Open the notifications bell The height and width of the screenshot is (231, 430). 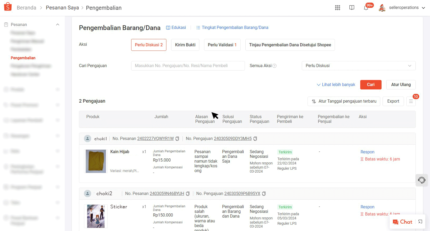point(366,8)
